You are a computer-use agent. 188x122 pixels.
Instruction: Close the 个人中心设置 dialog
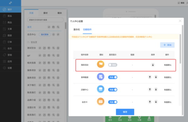(x=180, y=21)
